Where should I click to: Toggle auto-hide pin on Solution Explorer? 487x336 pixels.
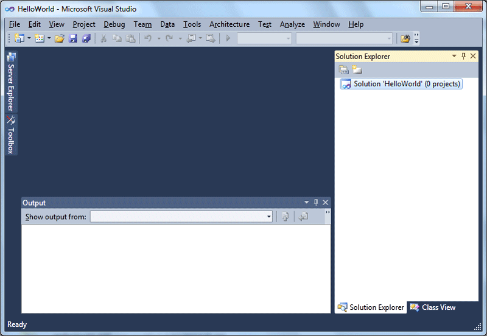[463, 56]
